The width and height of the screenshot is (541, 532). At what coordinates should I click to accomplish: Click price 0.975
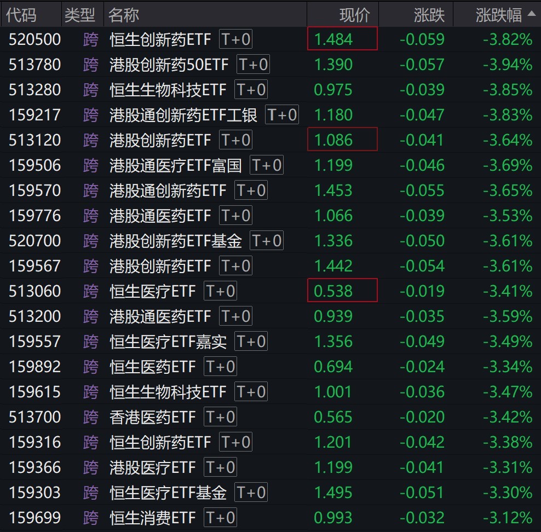tap(333, 90)
